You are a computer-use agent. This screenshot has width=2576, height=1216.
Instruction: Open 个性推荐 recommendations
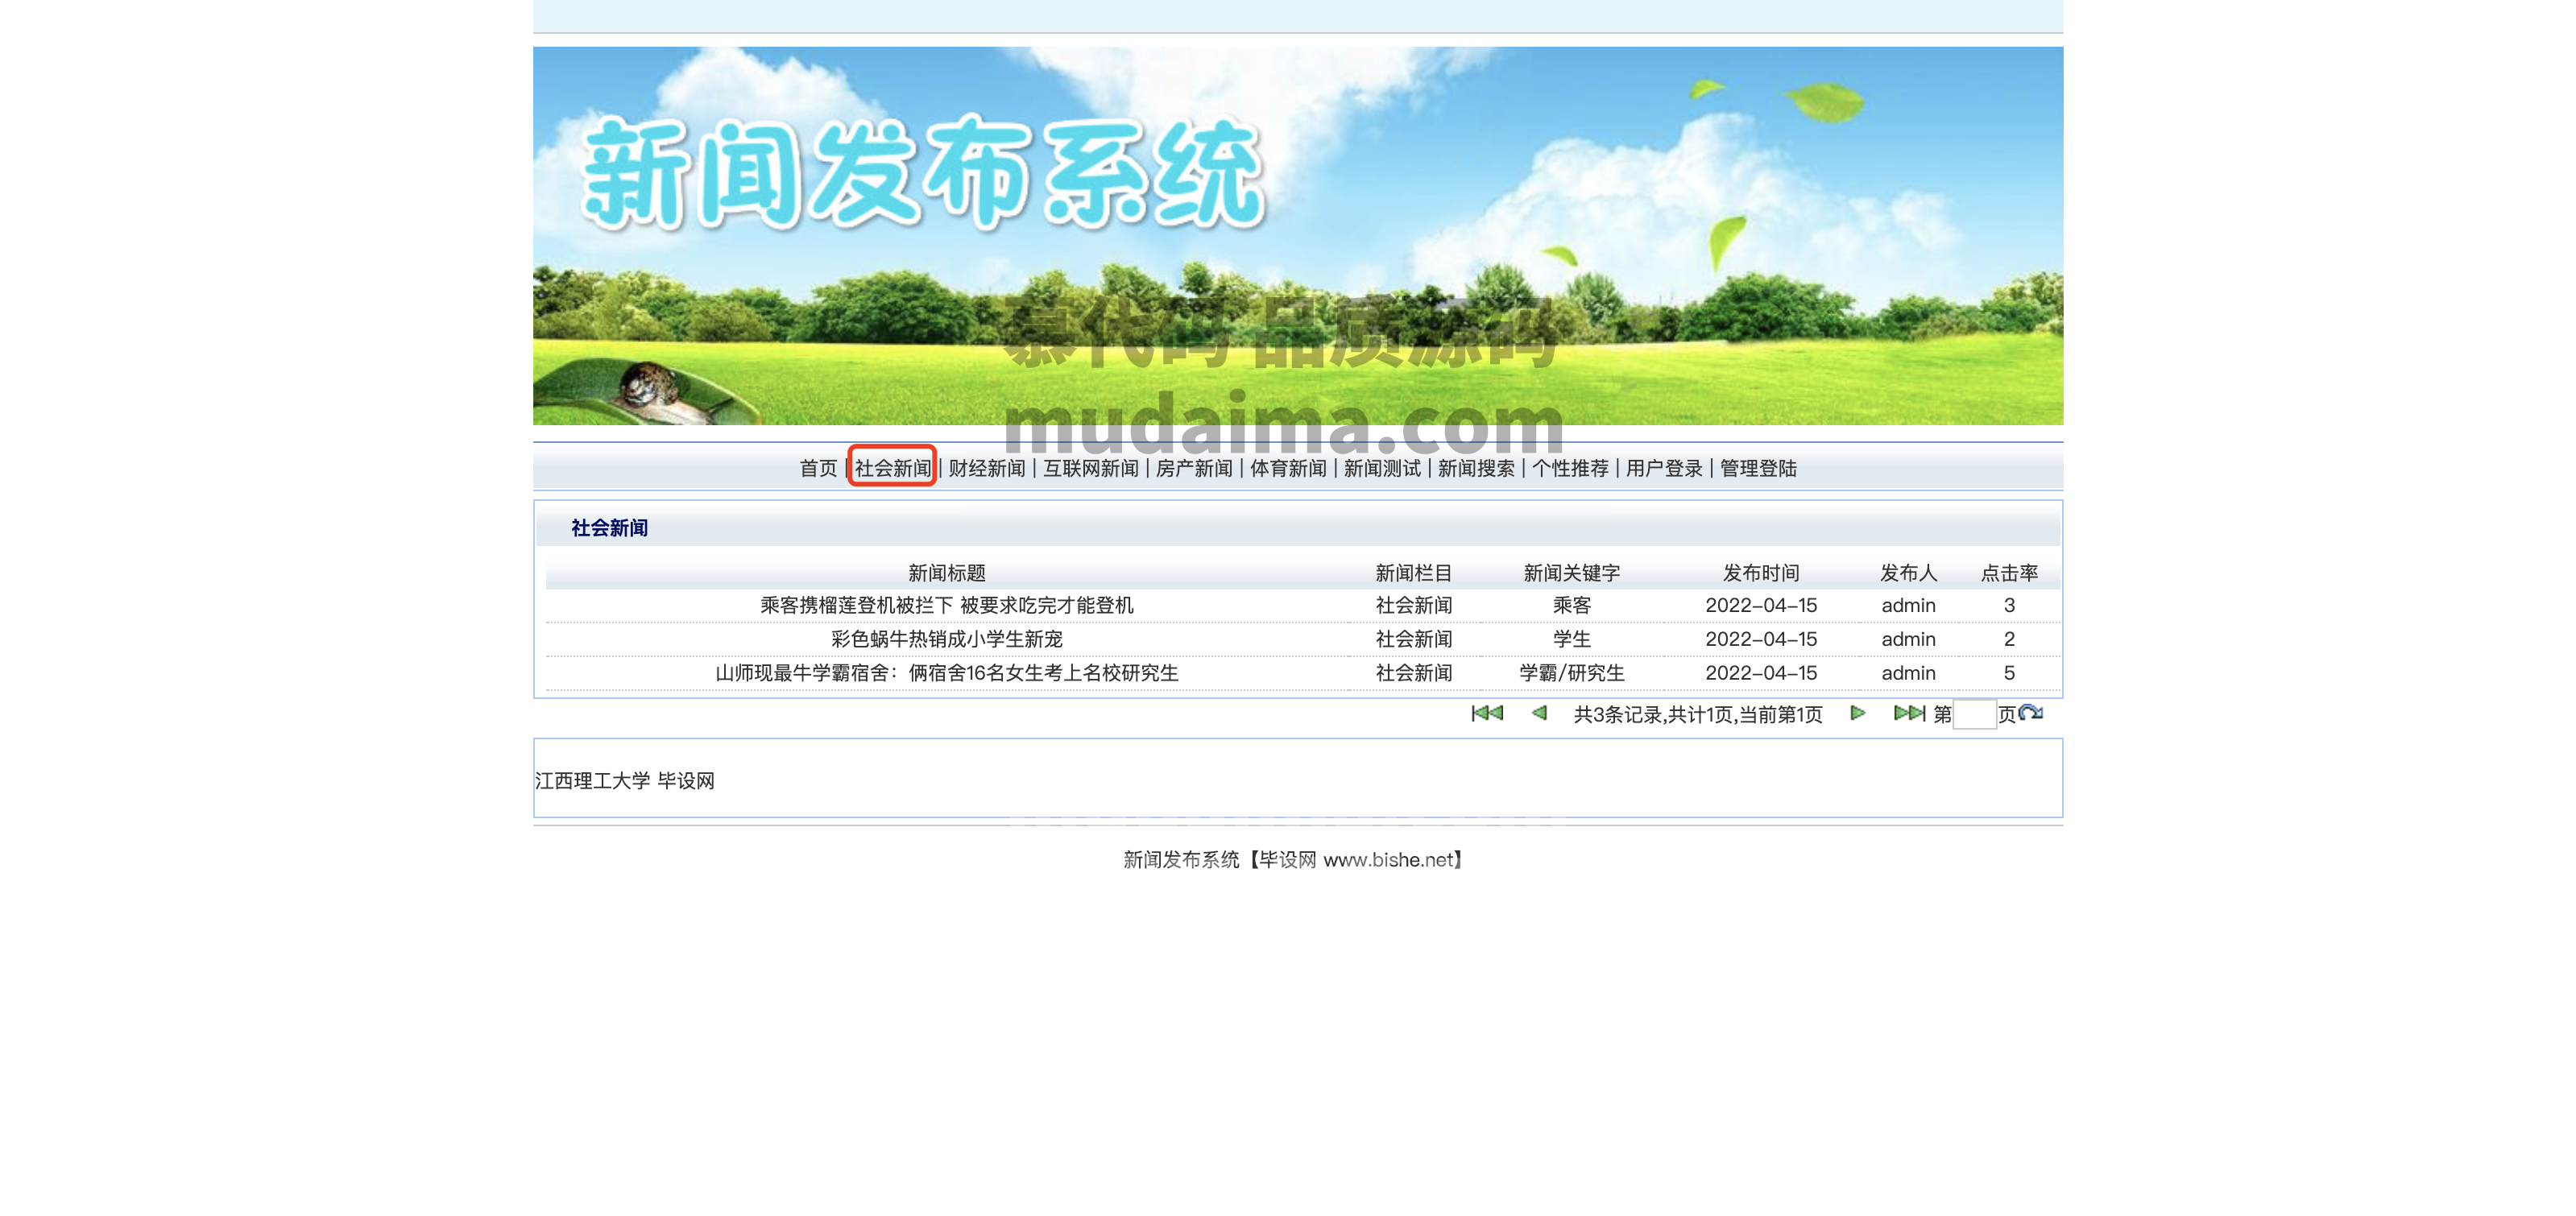tap(1570, 468)
